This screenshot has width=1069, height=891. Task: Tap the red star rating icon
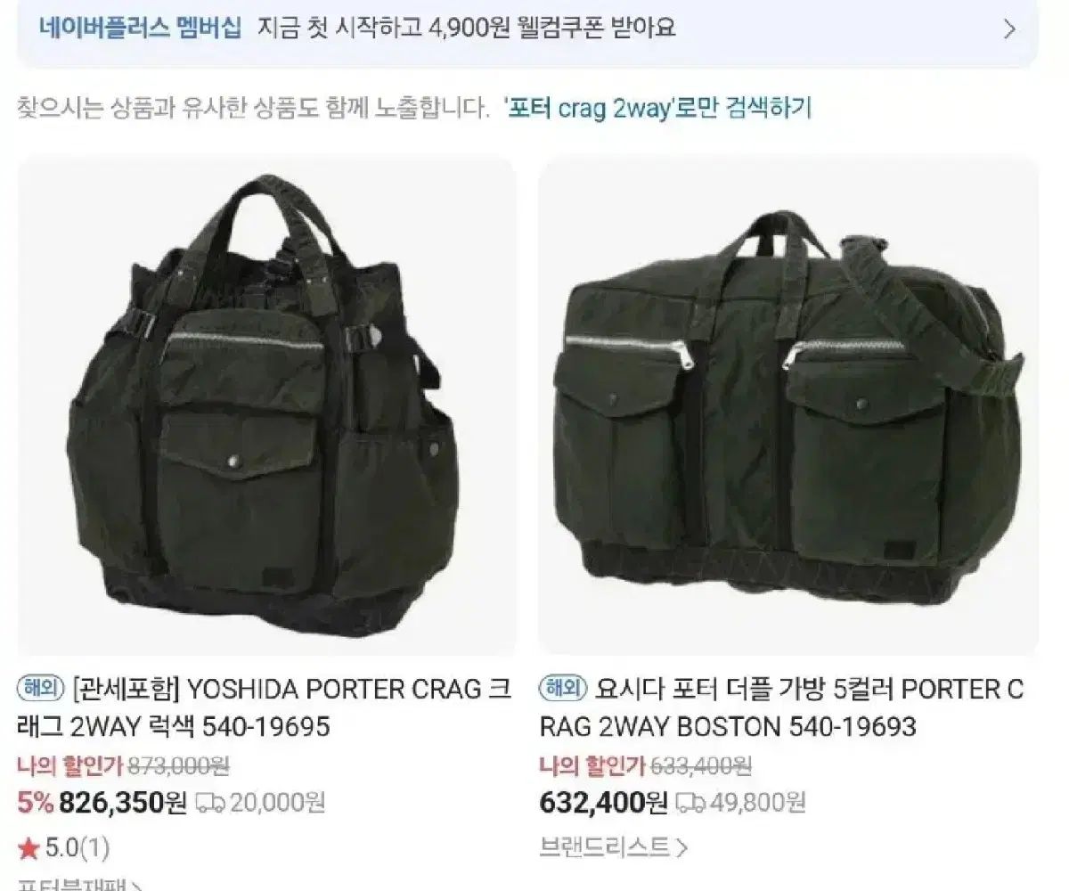[29, 848]
